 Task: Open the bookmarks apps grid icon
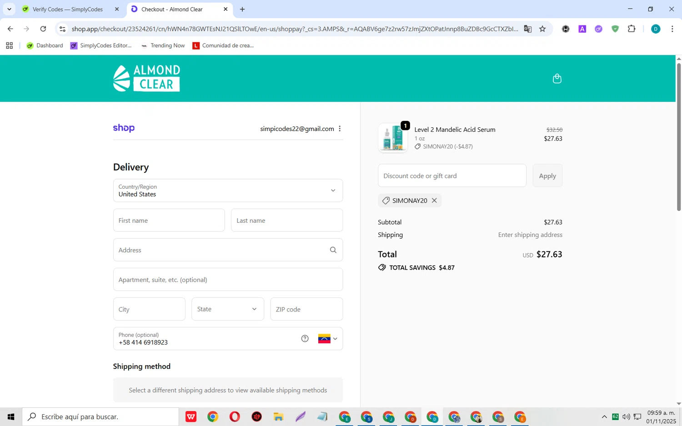(x=9, y=45)
